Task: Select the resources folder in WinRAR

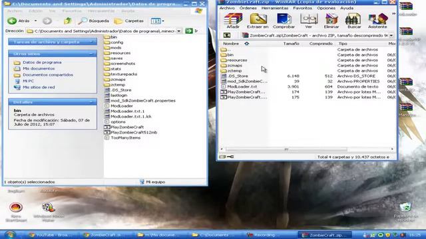Action: tap(234, 60)
